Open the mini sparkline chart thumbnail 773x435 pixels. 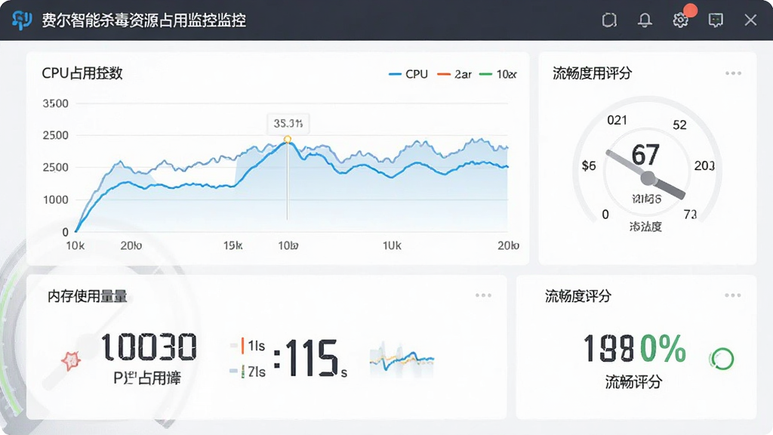402,359
